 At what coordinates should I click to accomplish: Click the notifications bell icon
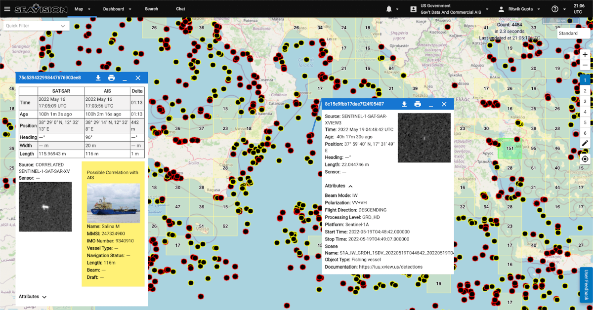pos(389,9)
